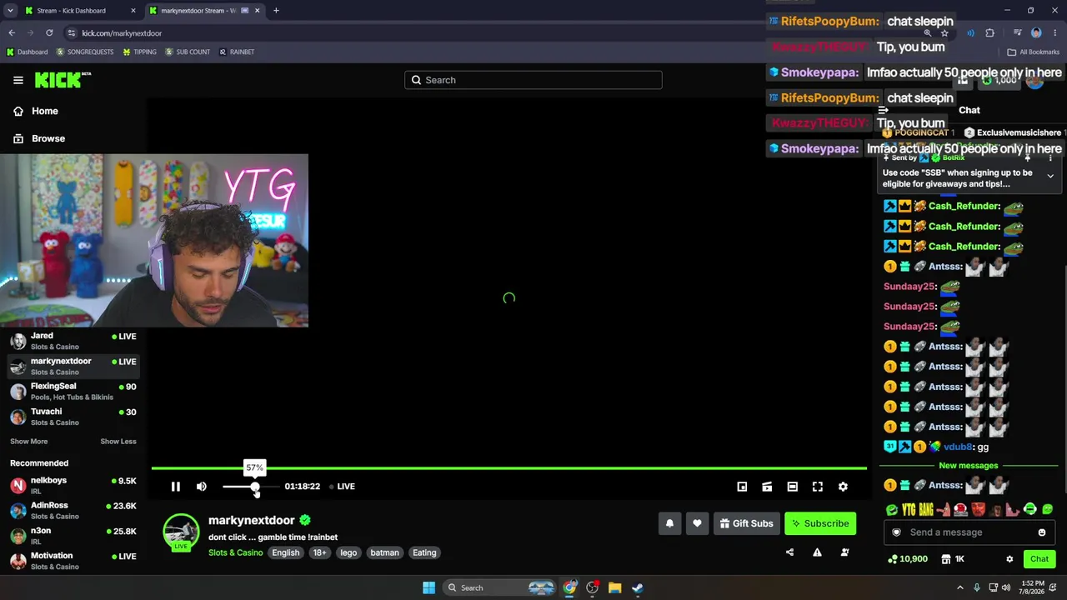Screen dimensions: 1067x600
Task: Enter fullscreen mode in the player
Action: click(x=818, y=487)
